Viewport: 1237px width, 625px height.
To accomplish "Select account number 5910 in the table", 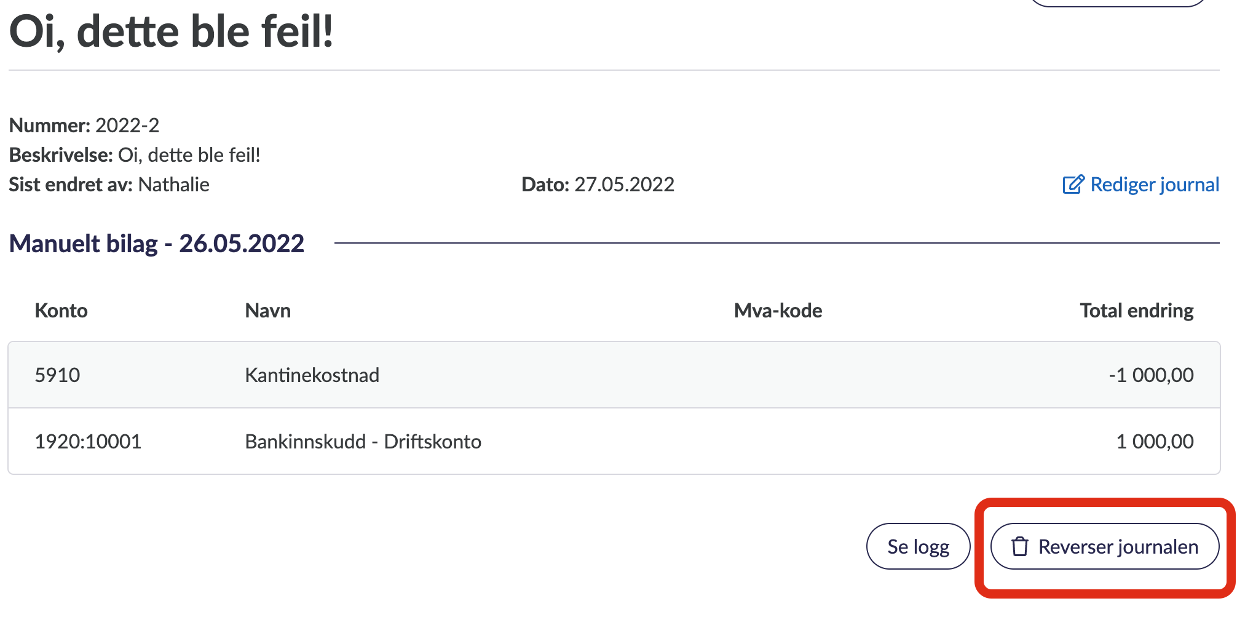I will (x=57, y=375).
